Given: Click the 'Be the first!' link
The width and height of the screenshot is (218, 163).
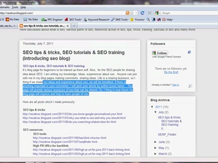Looking at the screenshot, I should (171, 72).
